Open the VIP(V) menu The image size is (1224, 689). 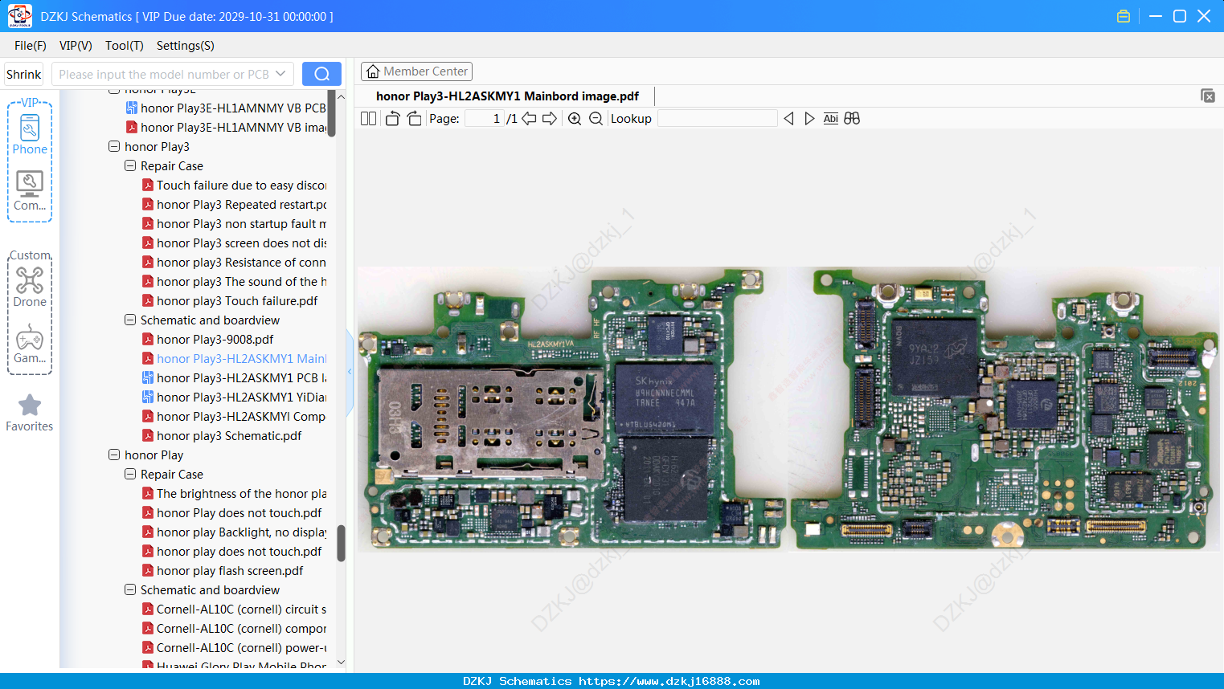point(76,46)
